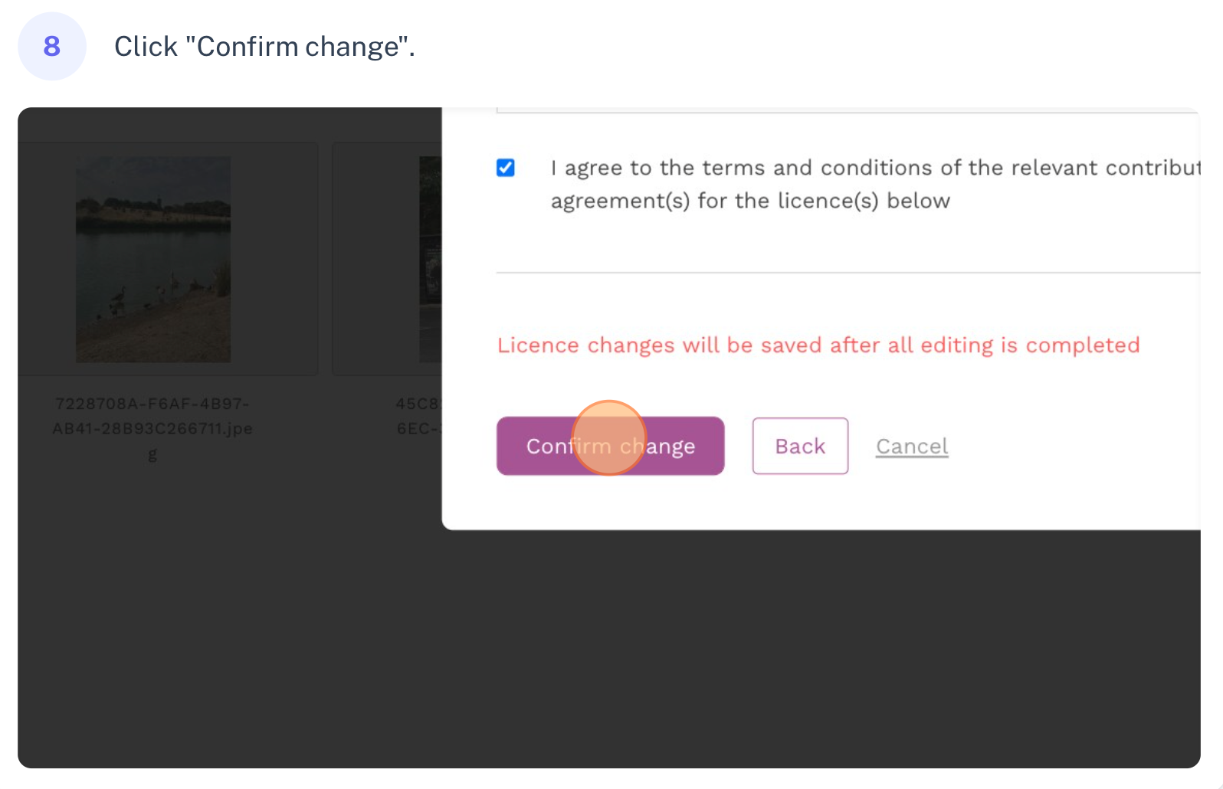This screenshot has width=1223, height=789.
Task: Click the red licence changes notice
Action: click(818, 345)
